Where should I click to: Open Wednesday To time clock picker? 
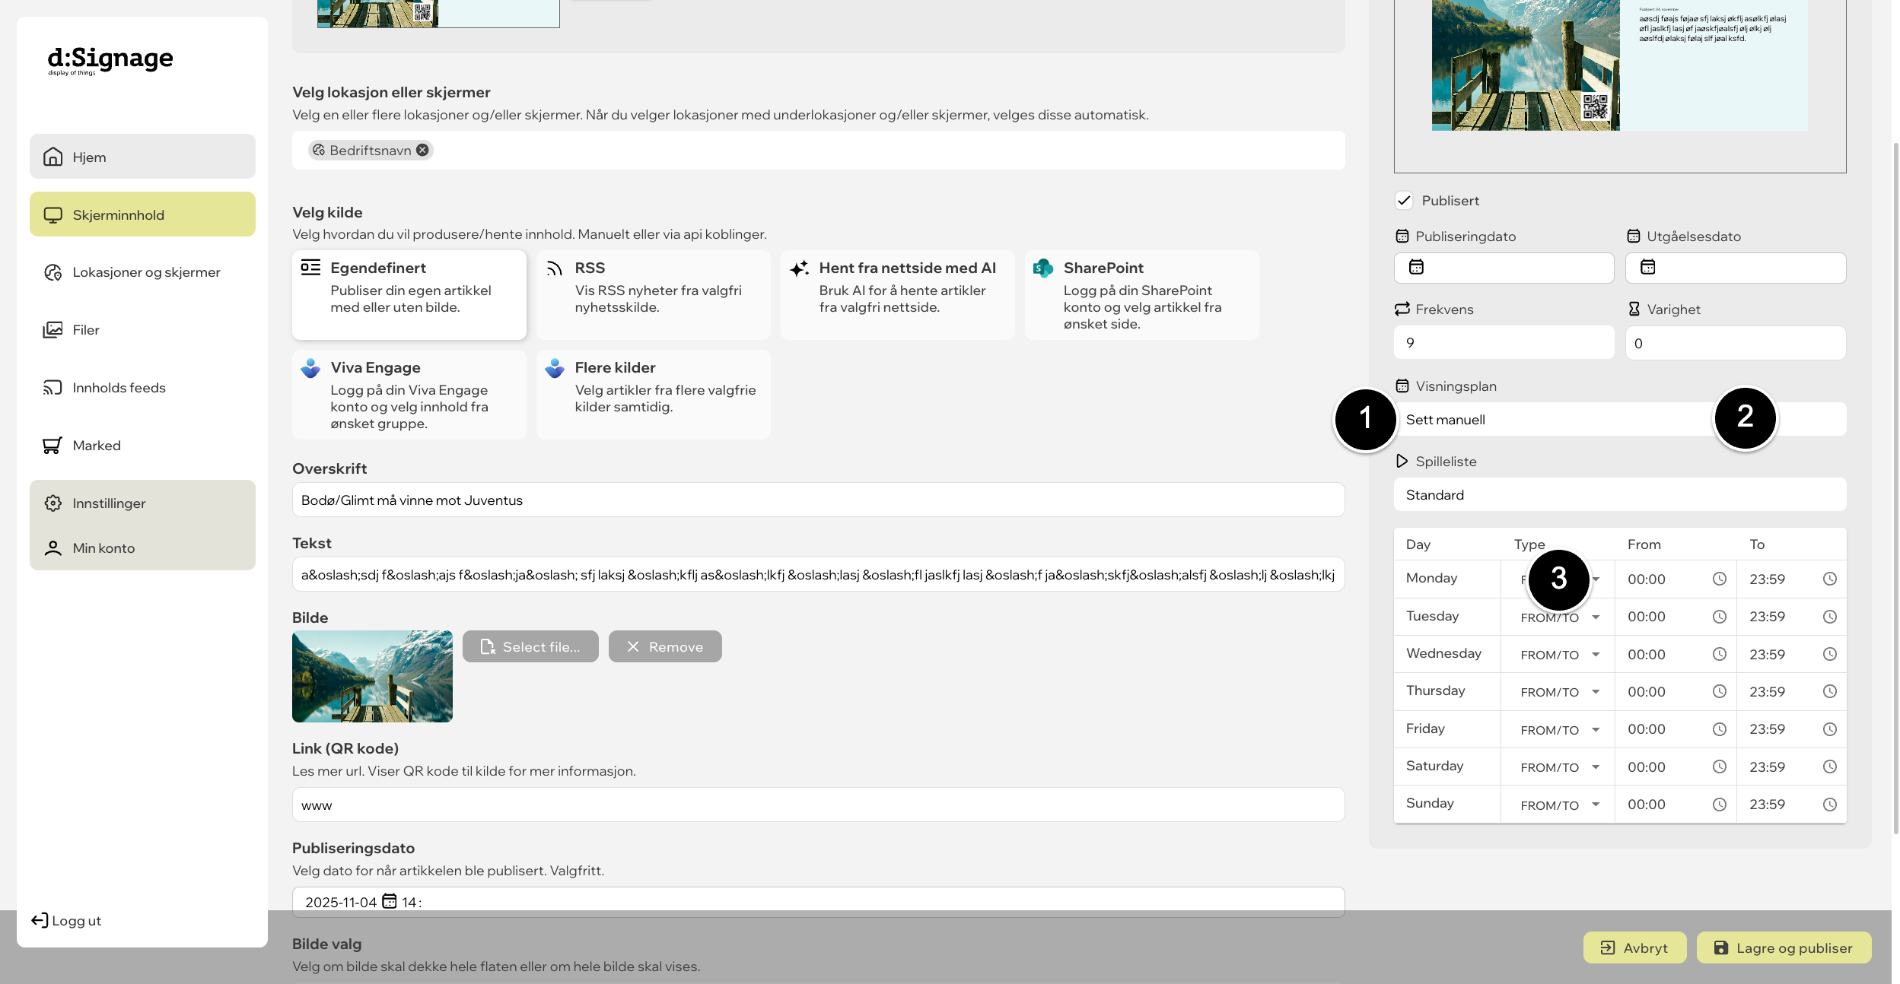(1829, 654)
